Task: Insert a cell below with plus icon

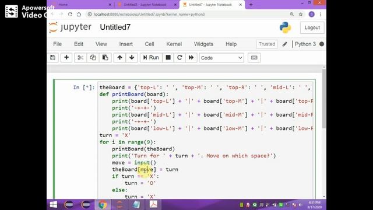Action: 66,58
